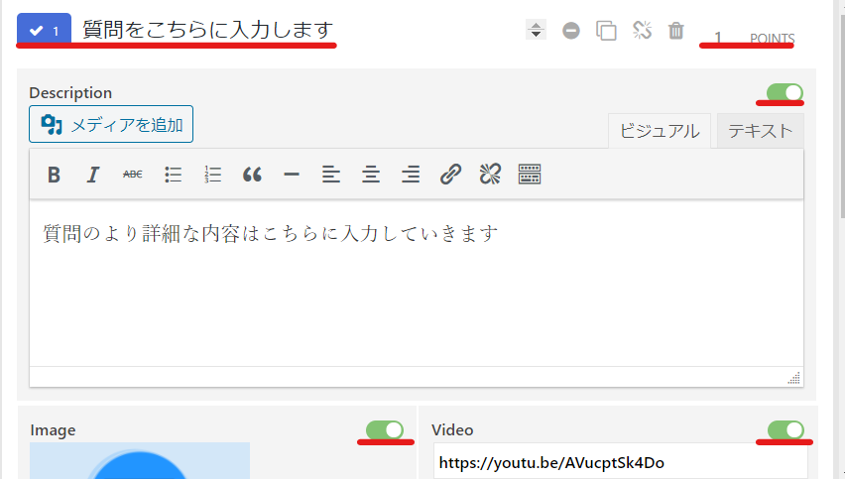Insert a bulleted list

click(173, 175)
